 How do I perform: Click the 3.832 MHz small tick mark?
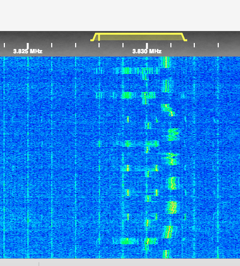coord(194,45)
